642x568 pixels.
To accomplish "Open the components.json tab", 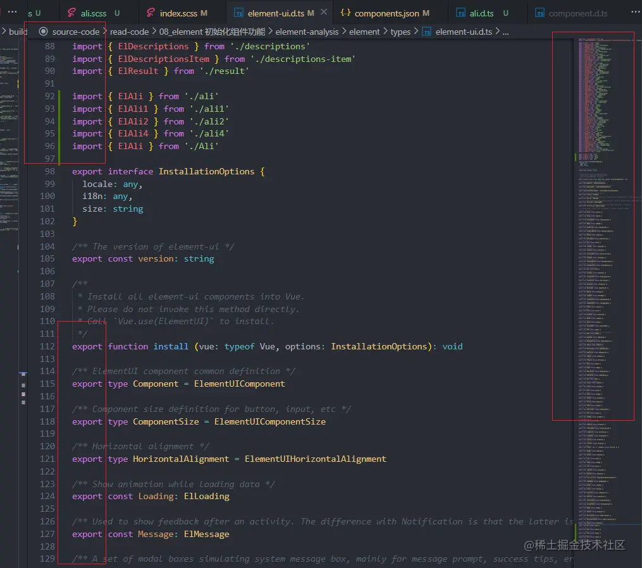I will tap(391, 13).
